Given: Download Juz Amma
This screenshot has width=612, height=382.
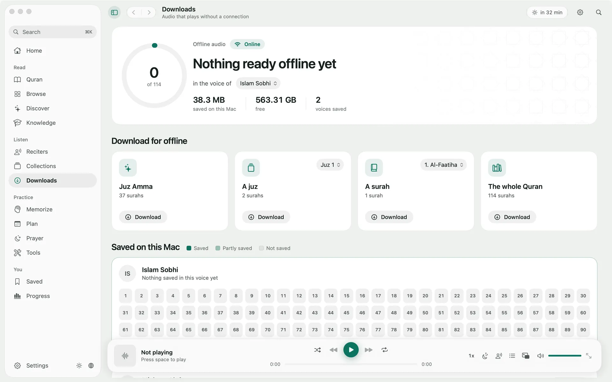Looking at the screenshot, I should pyautogui.click(x=143, y=217).
